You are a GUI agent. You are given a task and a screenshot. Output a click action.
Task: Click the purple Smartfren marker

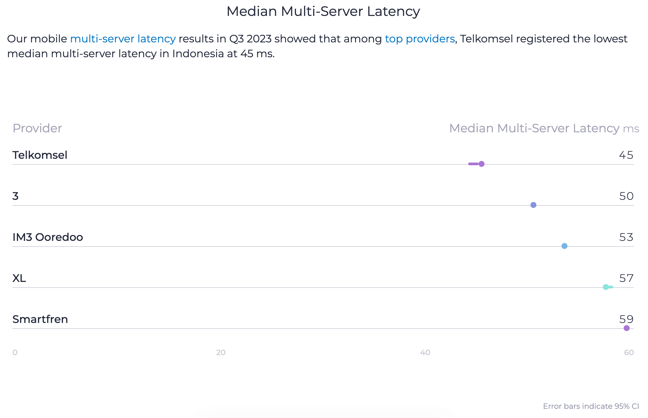point(627,328)
